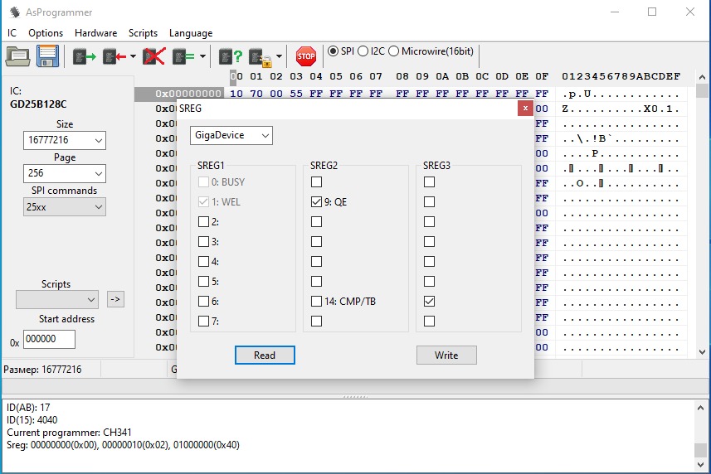
Task: Open the Scripts menu
Action: pos(143,33)
